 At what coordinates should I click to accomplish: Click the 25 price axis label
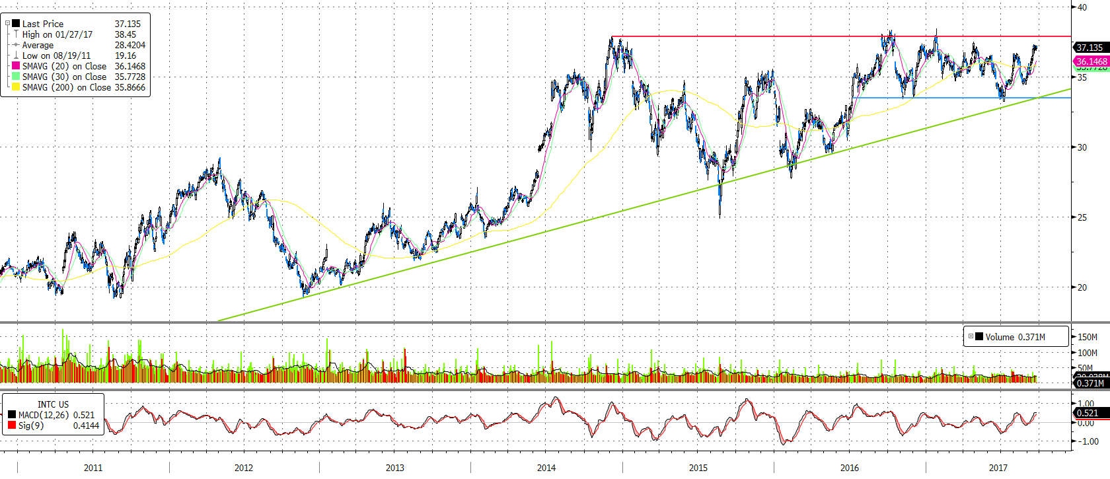1082,217
